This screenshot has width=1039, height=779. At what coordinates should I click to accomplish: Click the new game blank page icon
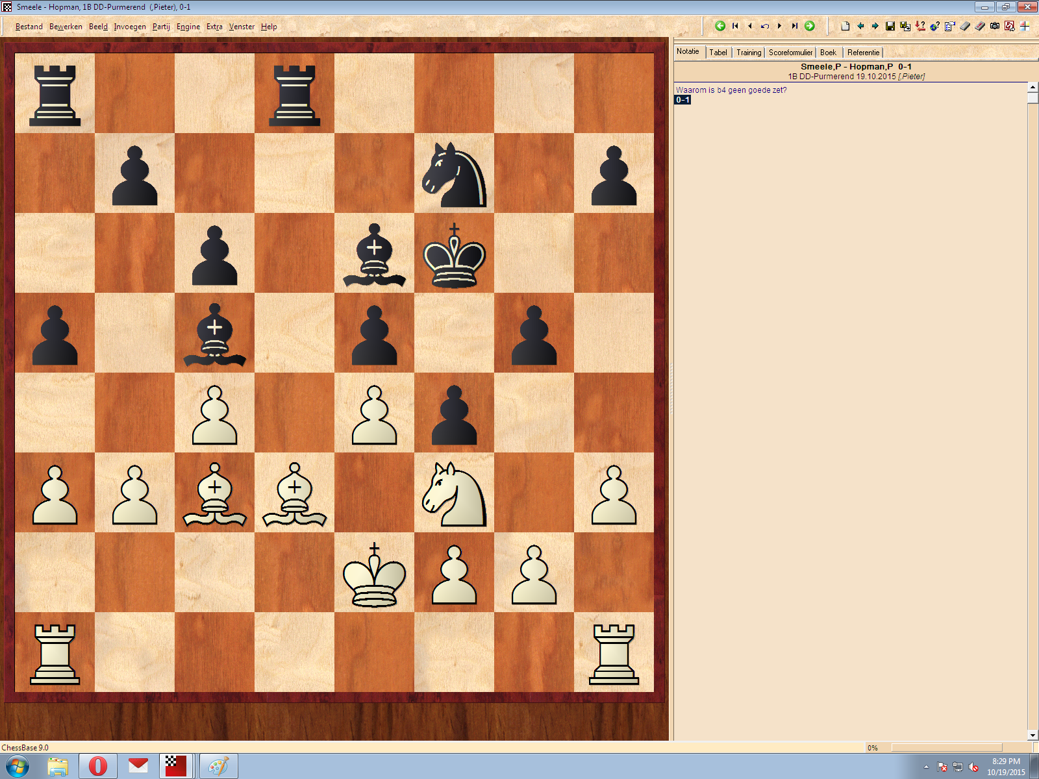(845, 26)
